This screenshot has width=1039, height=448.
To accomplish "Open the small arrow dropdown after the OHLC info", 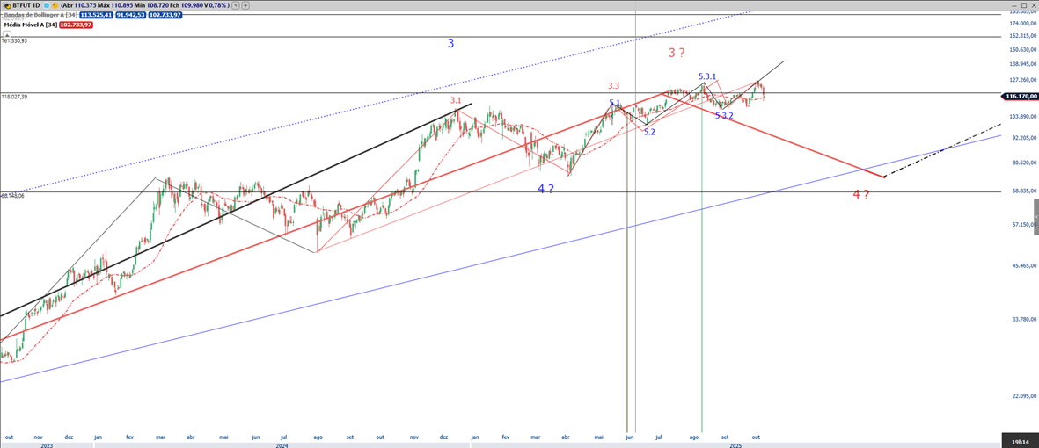I will click(x=235, y=5).
